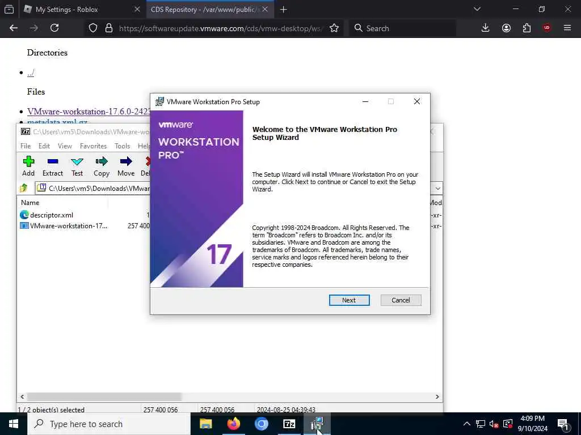
Task: Go up one folder level in 7-Zip
Action: [24, 188]
